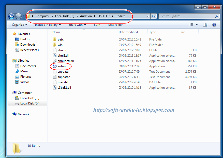The height and width of the screenshot is (158, 223).
Task: Open the Pictures library
Action: tap(26, 77)
